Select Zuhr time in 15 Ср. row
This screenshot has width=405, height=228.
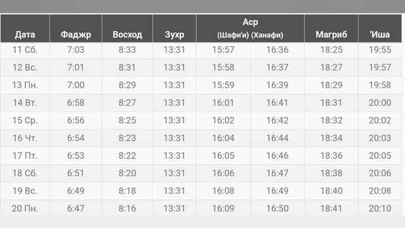pyautogui.click(x=175, y=120)
